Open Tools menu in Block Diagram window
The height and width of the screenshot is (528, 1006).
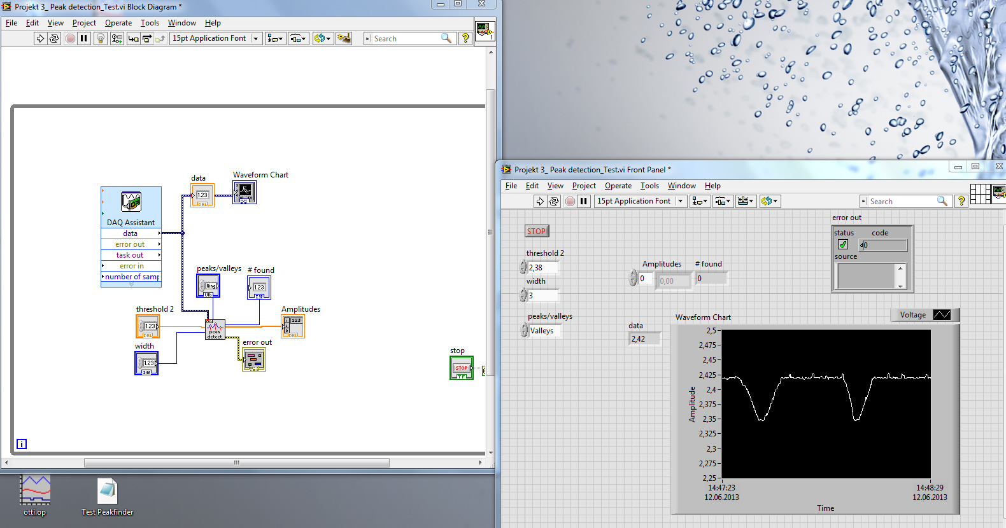150,23
